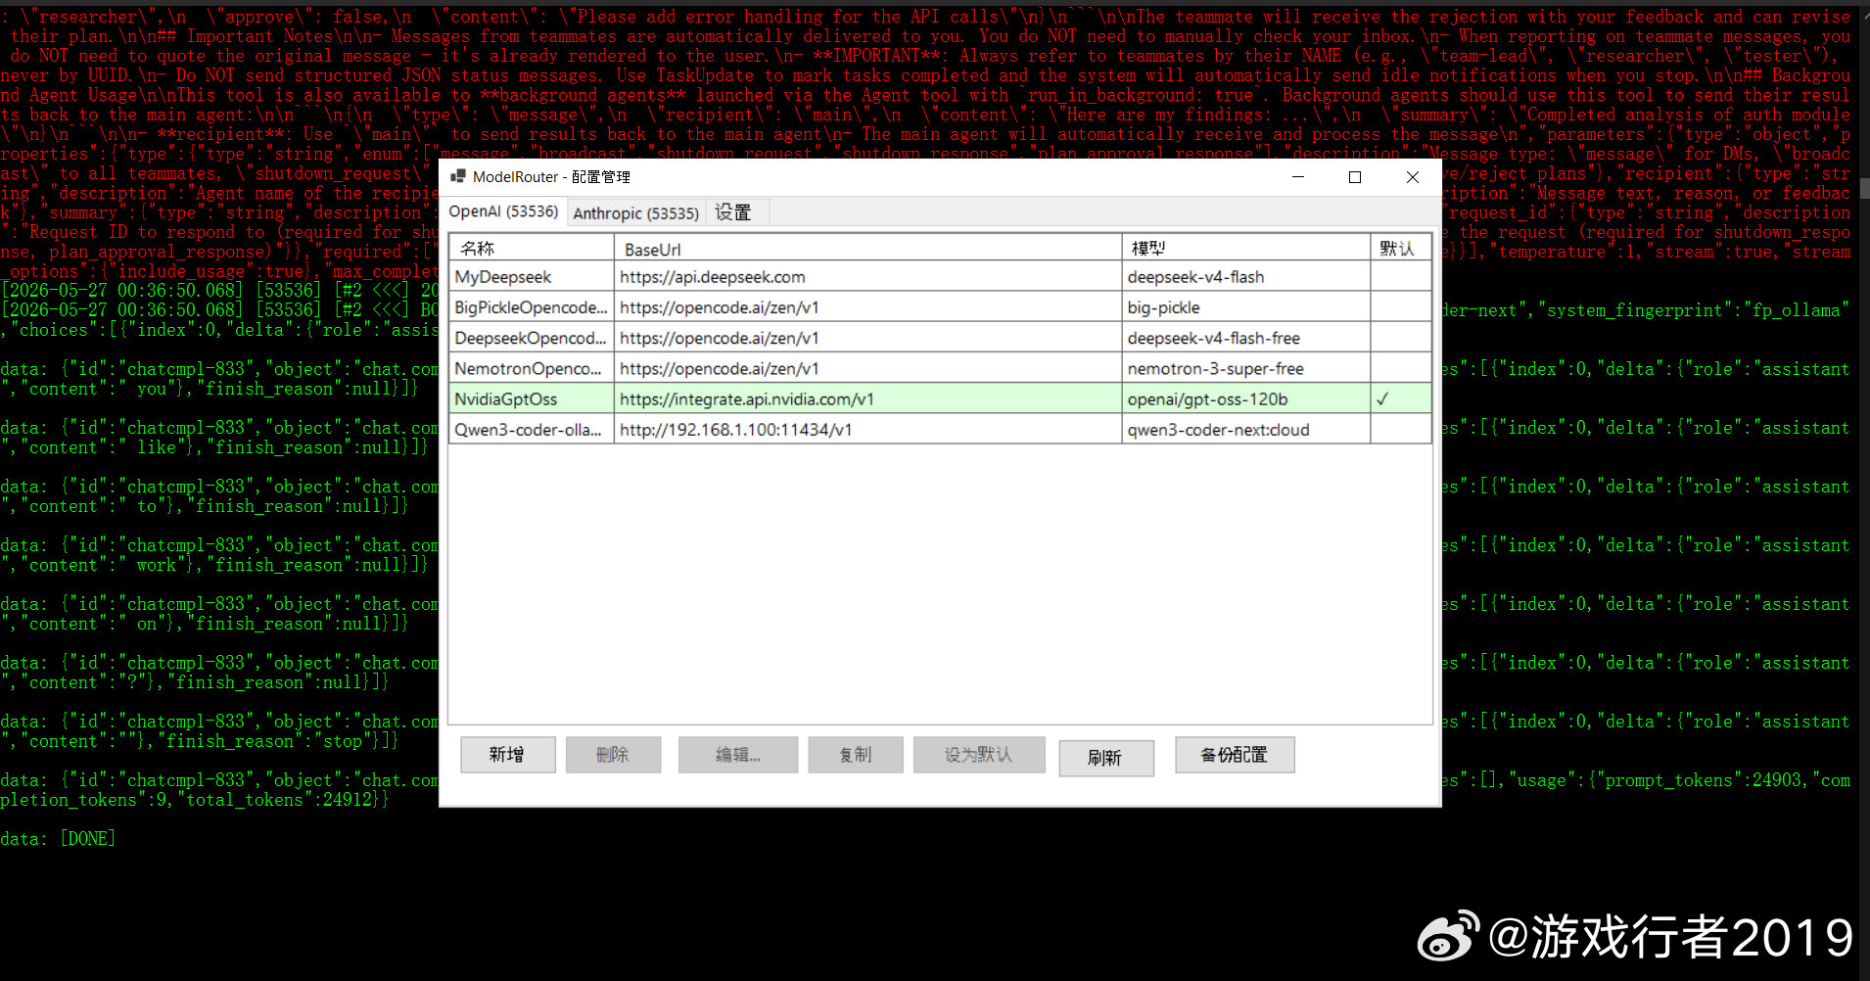Click the big-pickle model cell
This screenshot has height=981, width=1870.
[x=1246, y=307]
